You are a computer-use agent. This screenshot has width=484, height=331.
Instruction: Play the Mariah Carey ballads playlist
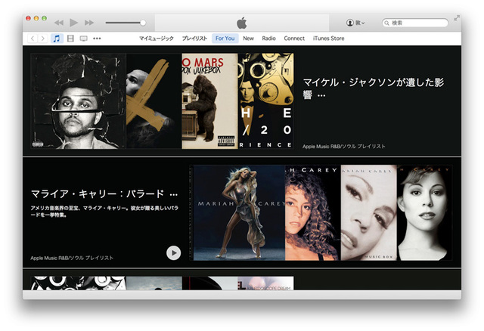click(x=173, y=253)
